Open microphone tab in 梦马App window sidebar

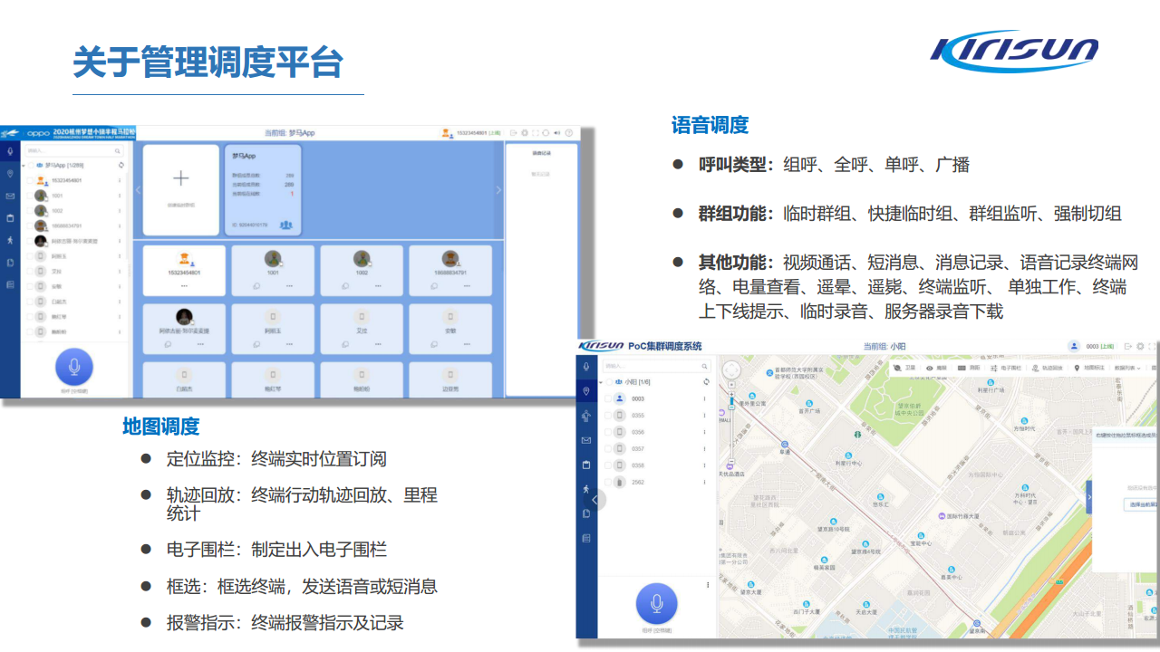pyautogui.click(x=10, y=151)
